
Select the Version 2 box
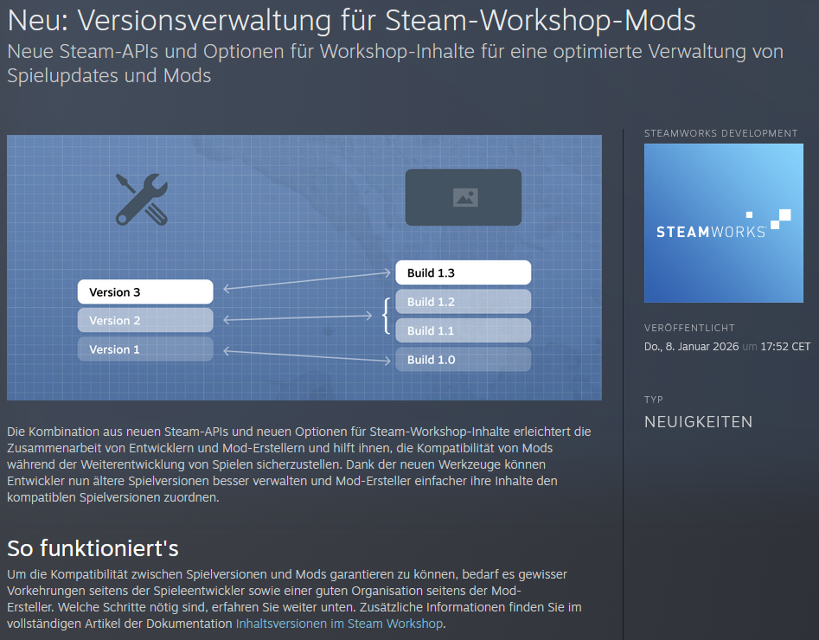click(x=145, y=321)
